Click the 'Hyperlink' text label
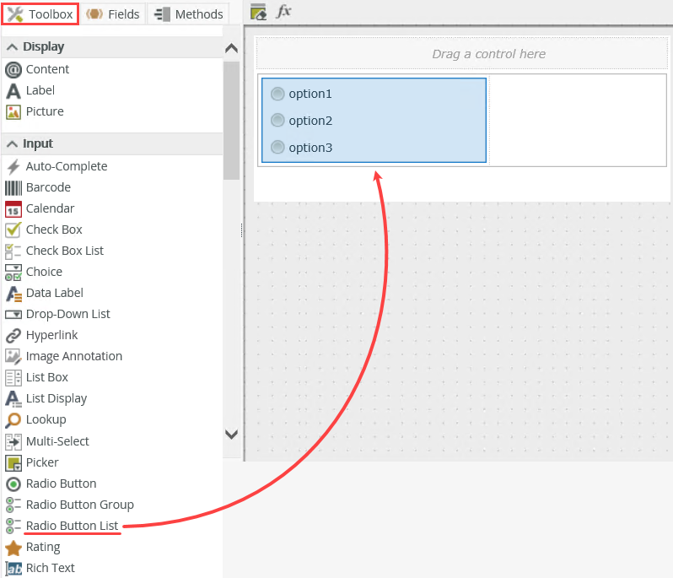 pyautogui.click(x=52, y=335)
